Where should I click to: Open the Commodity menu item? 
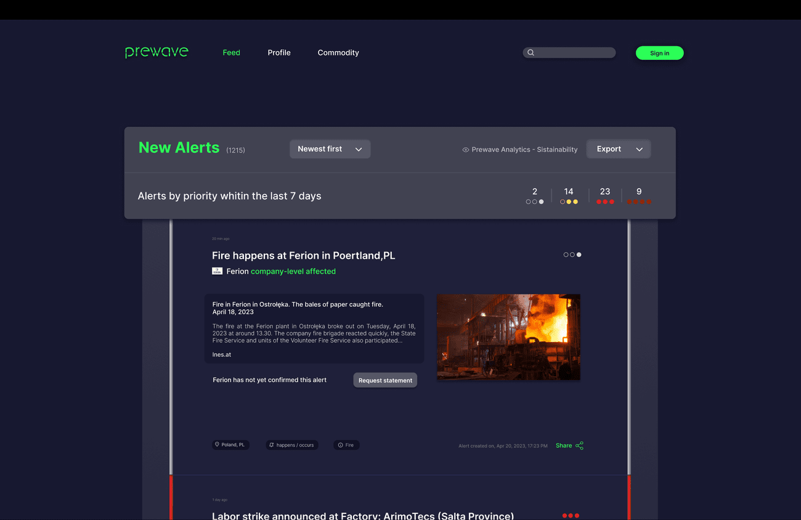click(x=338, y=53)
